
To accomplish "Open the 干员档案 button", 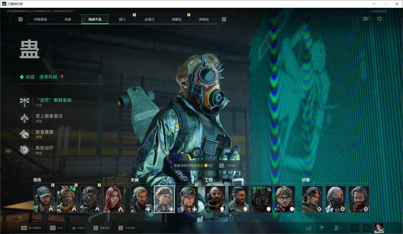I will pos(127,228).
